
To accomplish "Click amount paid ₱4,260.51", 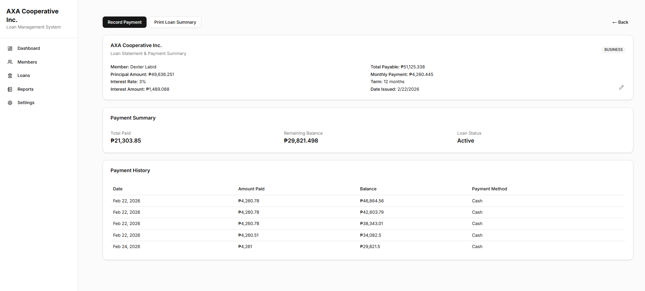I will 249,235.
